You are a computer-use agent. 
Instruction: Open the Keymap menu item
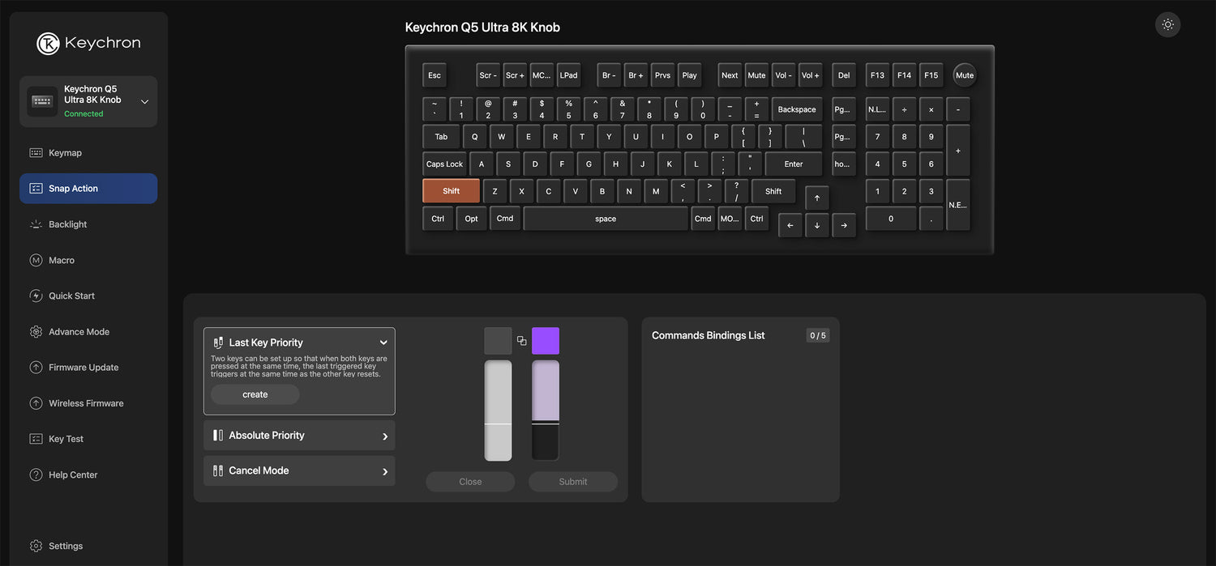pyautogui.click(x=65, y=153)
